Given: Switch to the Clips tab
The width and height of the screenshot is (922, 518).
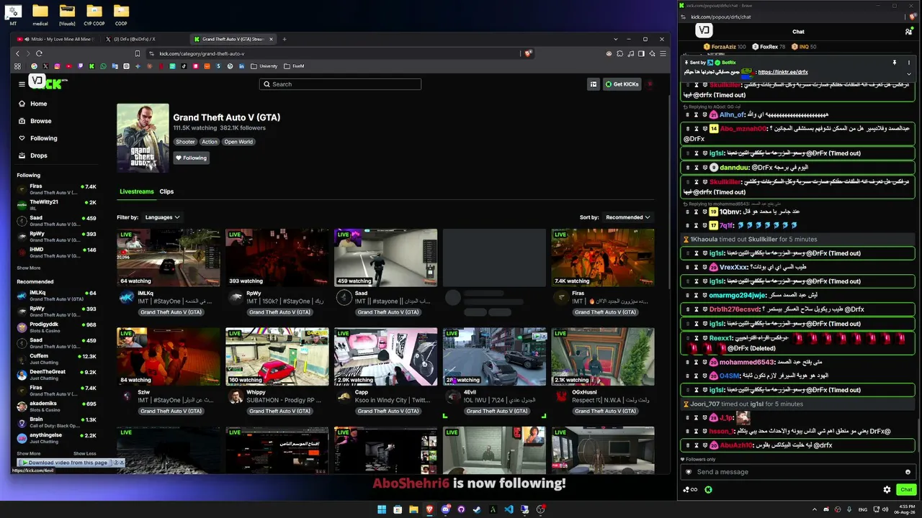Looking at the screenshot, I should pos(166,191).
